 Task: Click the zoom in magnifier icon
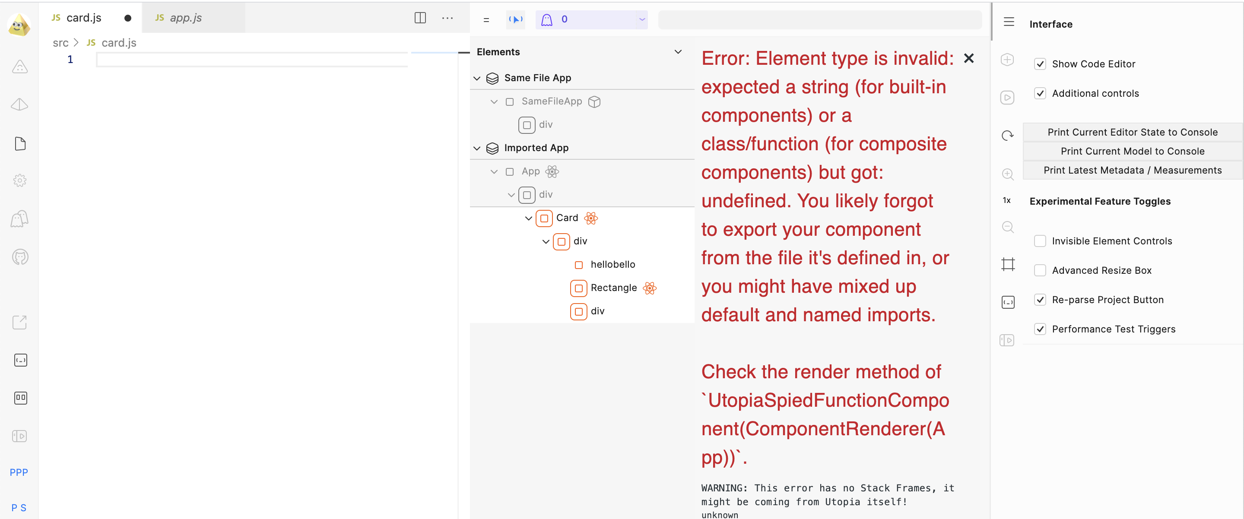point(1008,174)
